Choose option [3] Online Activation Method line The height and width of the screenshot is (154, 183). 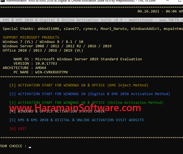[x=86, y=103]
